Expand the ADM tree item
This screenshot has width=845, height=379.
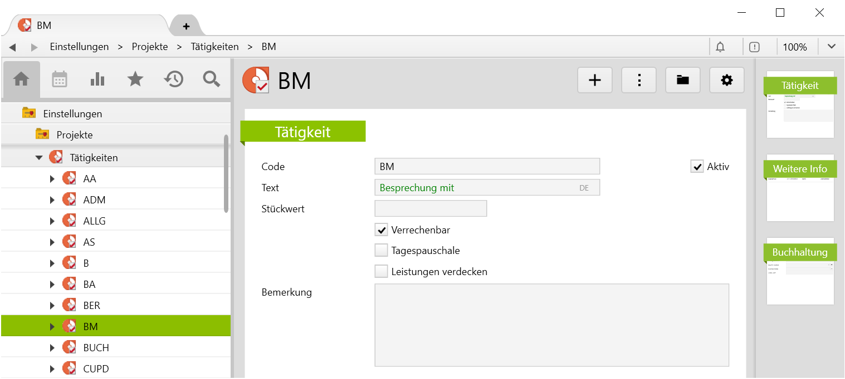pyautogui.click(x=52, y=200)
